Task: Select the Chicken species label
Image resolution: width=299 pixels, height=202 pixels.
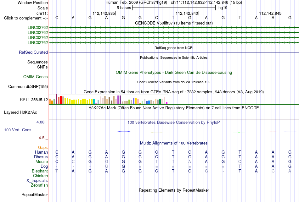Action: [x=40, y=176]
